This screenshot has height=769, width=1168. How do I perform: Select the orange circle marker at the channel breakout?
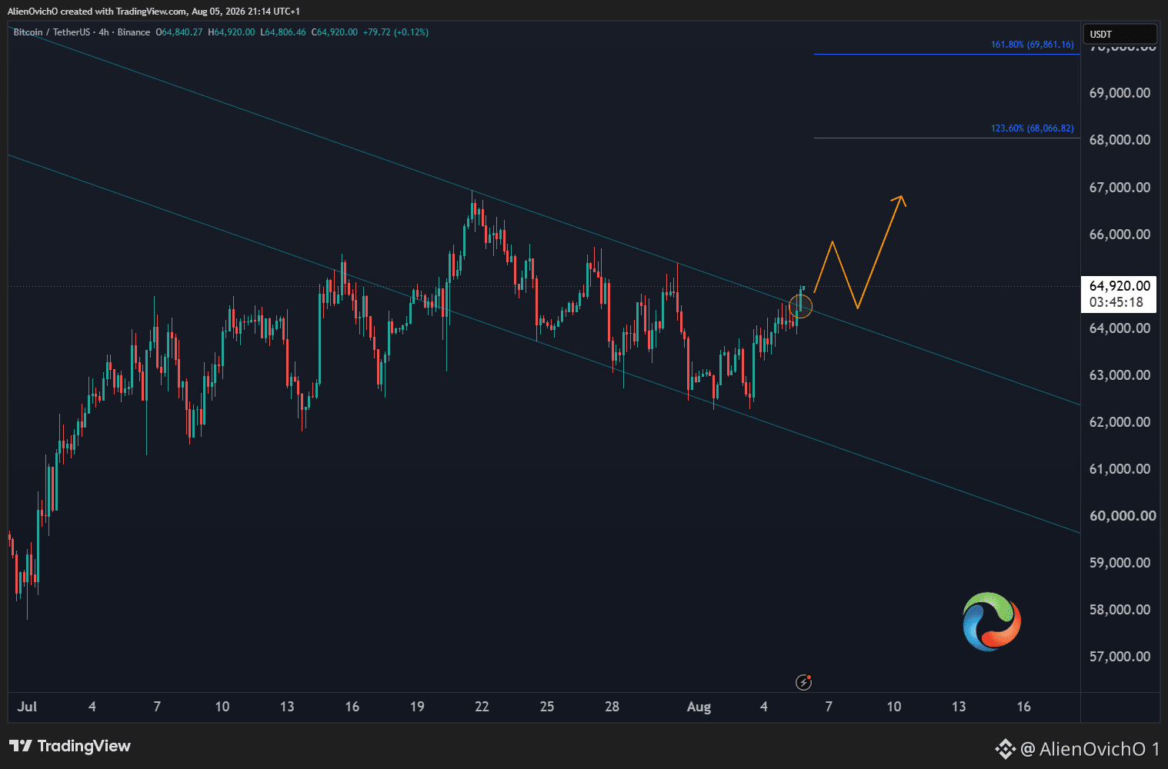[800, 306]
